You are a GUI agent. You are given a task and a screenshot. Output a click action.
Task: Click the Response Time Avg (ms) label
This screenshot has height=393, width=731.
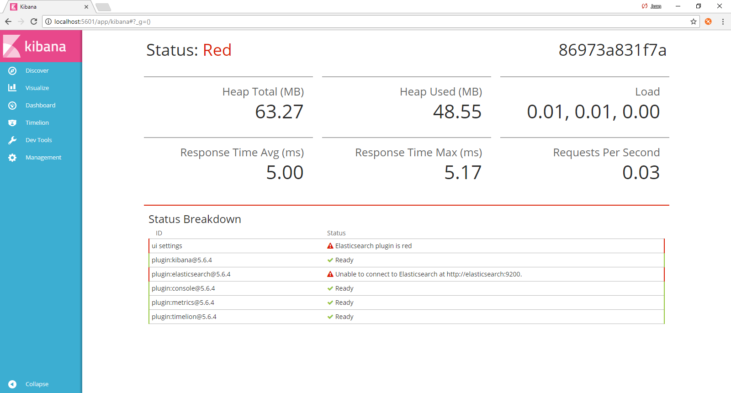point(242,153)
